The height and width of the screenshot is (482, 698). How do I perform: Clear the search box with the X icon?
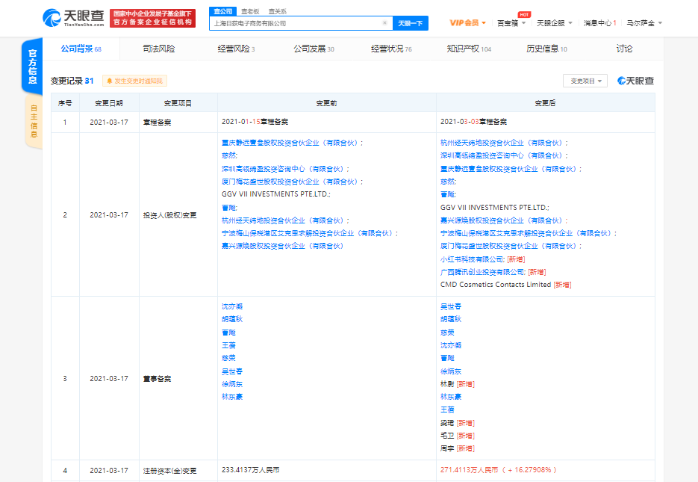[384, 23]
